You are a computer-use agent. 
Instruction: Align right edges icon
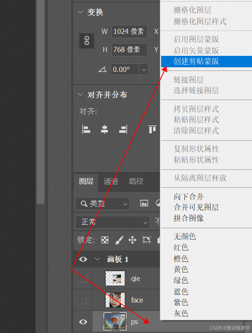(123, 129)
